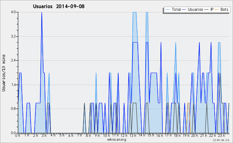Click the '12 h' x-axis label
This screenshot has width=233, height=143.
[x=124, y=136]
